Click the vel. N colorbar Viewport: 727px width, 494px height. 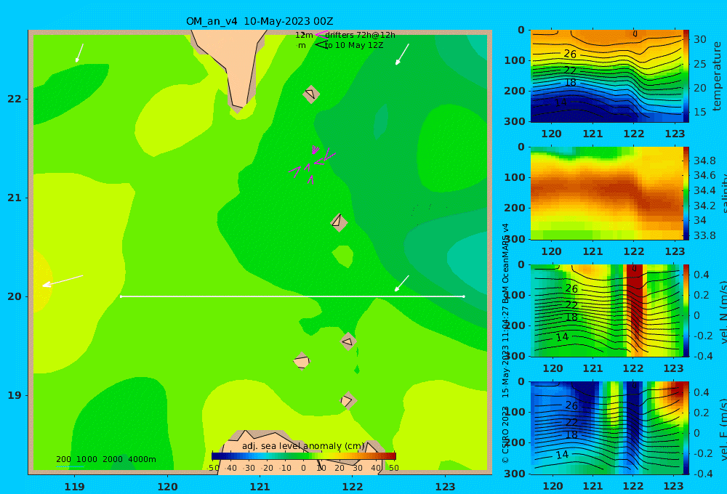(x=686, y=310)
